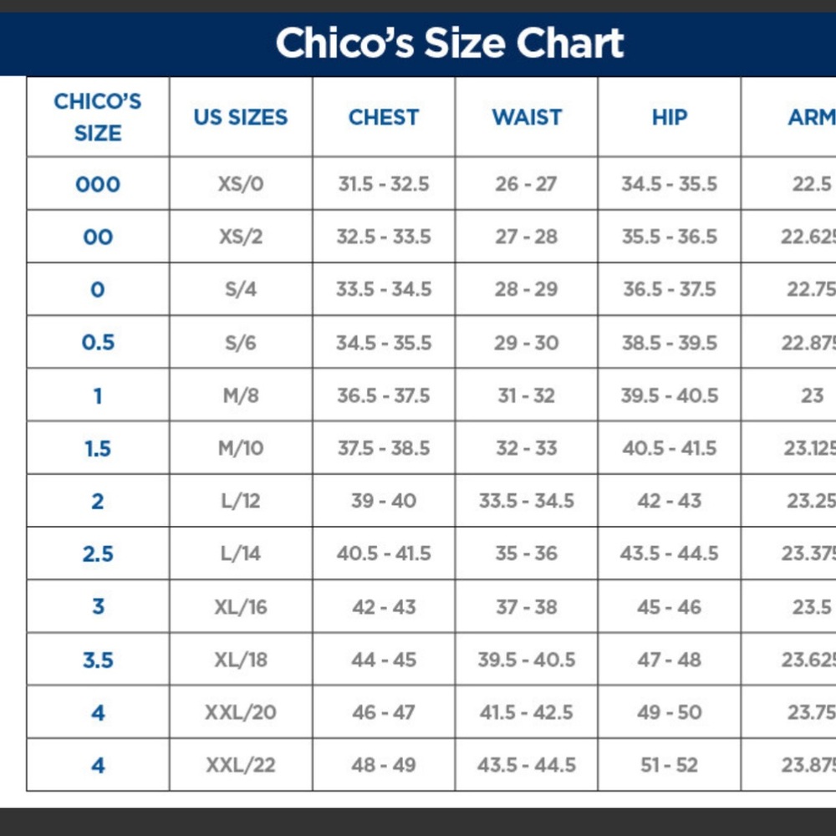Select chest measurement 42 - 43
The image size is (836, 836).
(384, 606)
